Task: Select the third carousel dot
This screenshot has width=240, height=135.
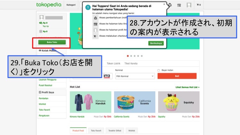Action: point(135,56)
